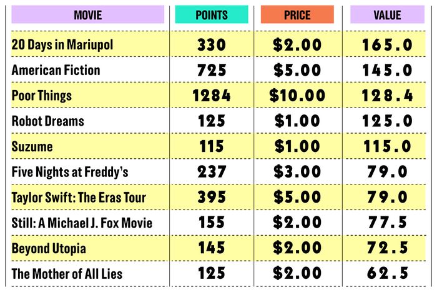Select the Beyond Utopia movie title
This screenshot has width=437, height=292.
pos(49,248)
